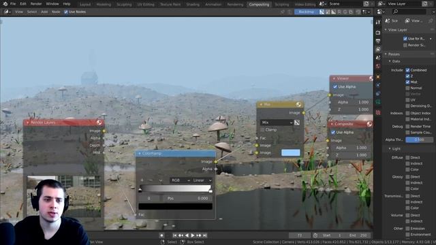Viewport: 436px width, 245px height.
Task: Click ColorRamp remove stop minus button
Action: pyautogui.click(x=151, y=180)
